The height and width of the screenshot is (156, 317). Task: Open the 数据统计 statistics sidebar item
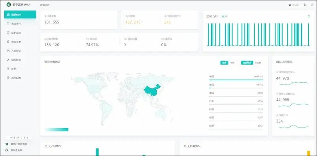click(x=20, y=15)
